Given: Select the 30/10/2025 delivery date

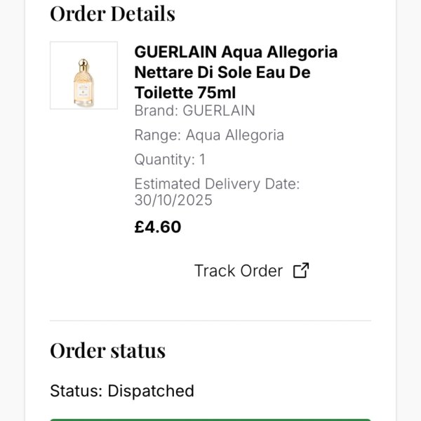Looking at the screenshot, I should tap(173, 201).
